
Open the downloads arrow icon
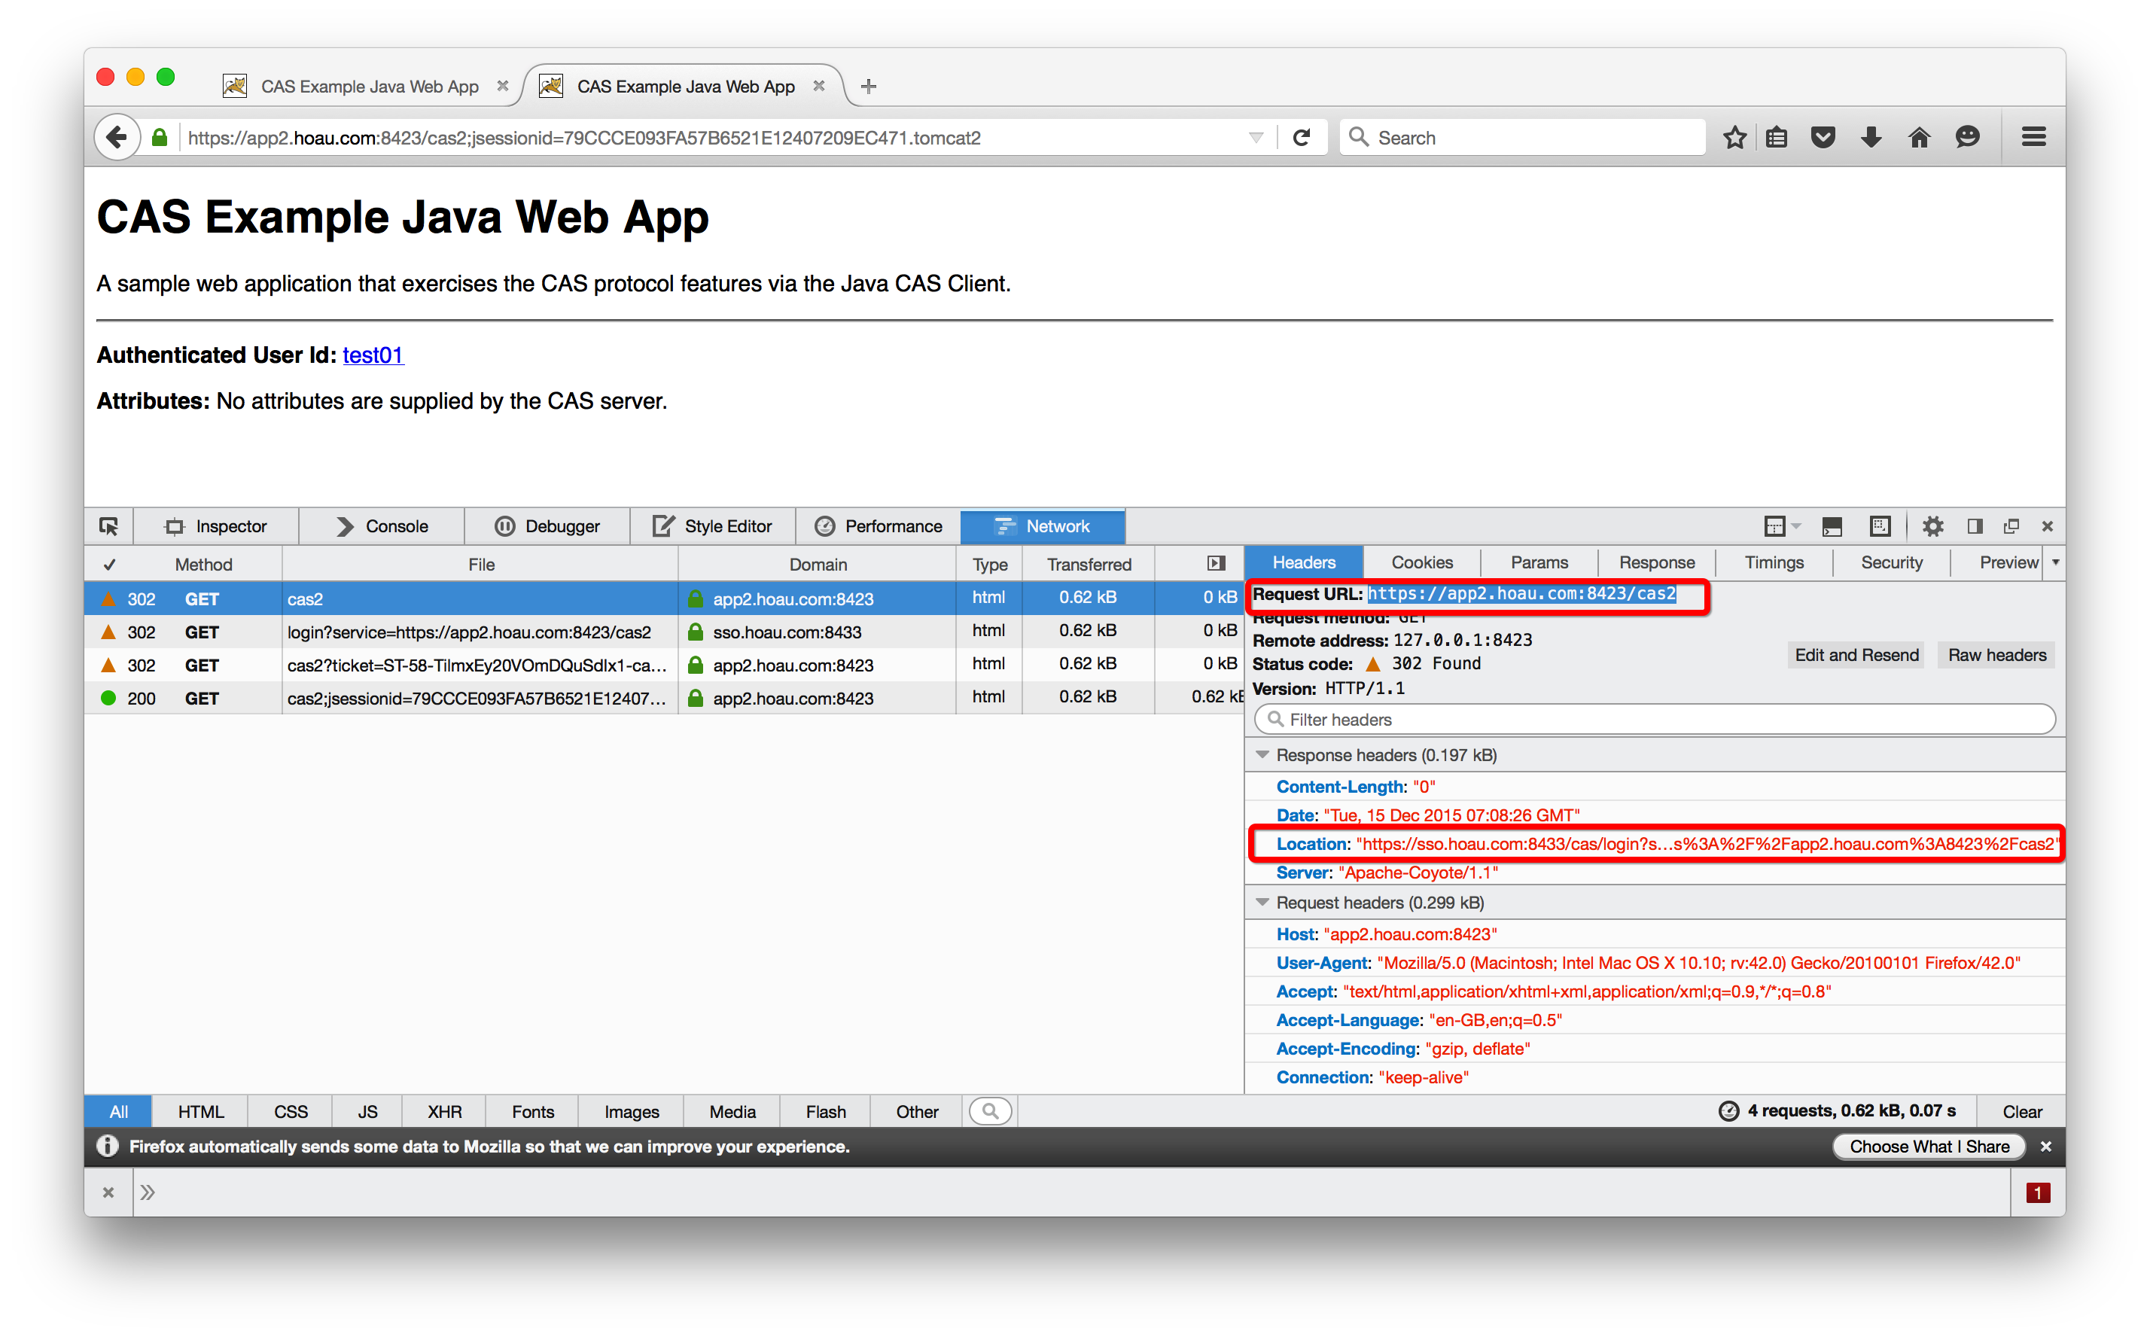(1871, 138)
